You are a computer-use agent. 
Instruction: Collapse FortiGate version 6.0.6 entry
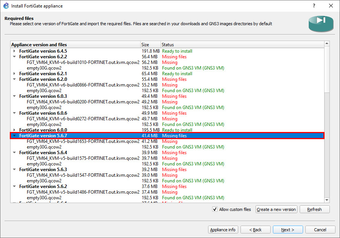(x=14, y=113)
